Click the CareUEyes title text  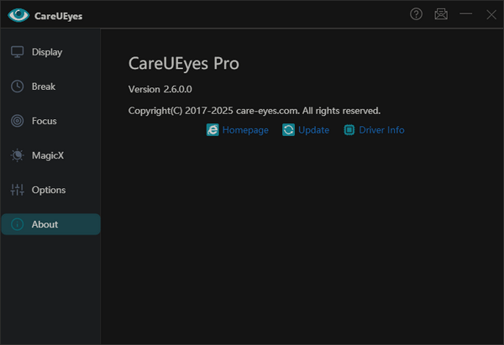coord(59,16)
